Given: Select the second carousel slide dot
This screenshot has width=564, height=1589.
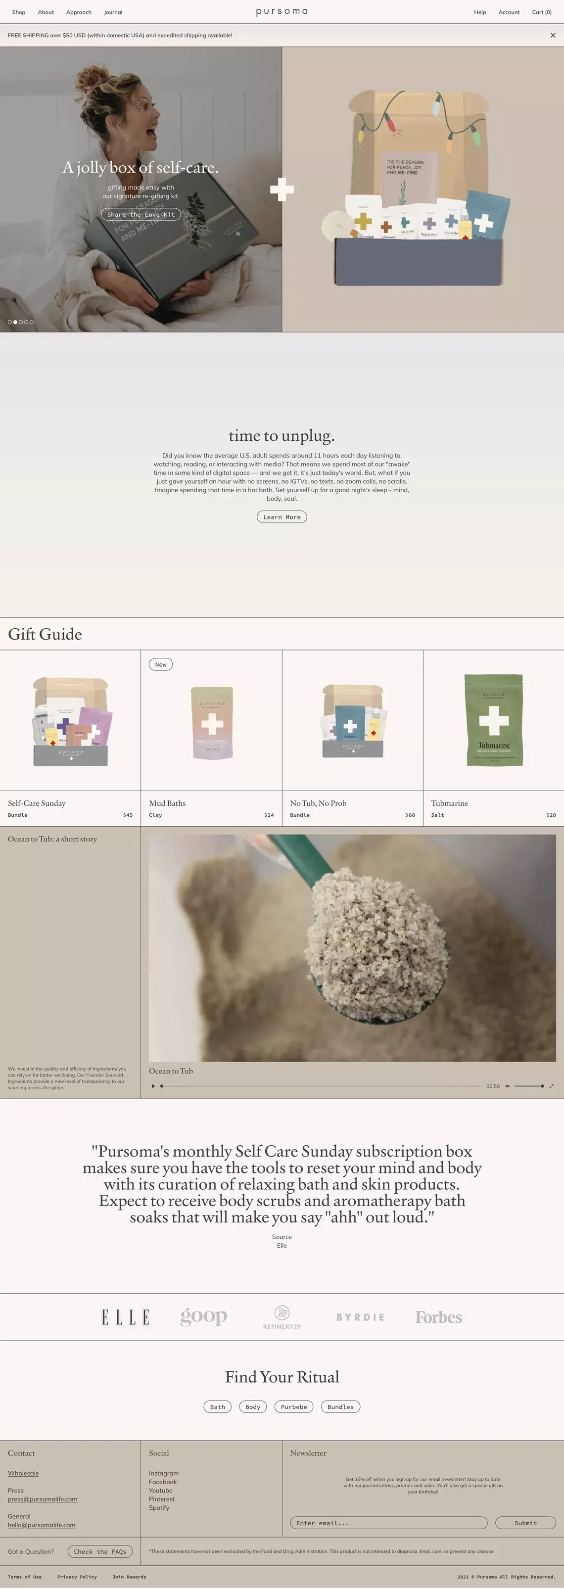Looking at the screenshot, I should click(x=15, y=322).
